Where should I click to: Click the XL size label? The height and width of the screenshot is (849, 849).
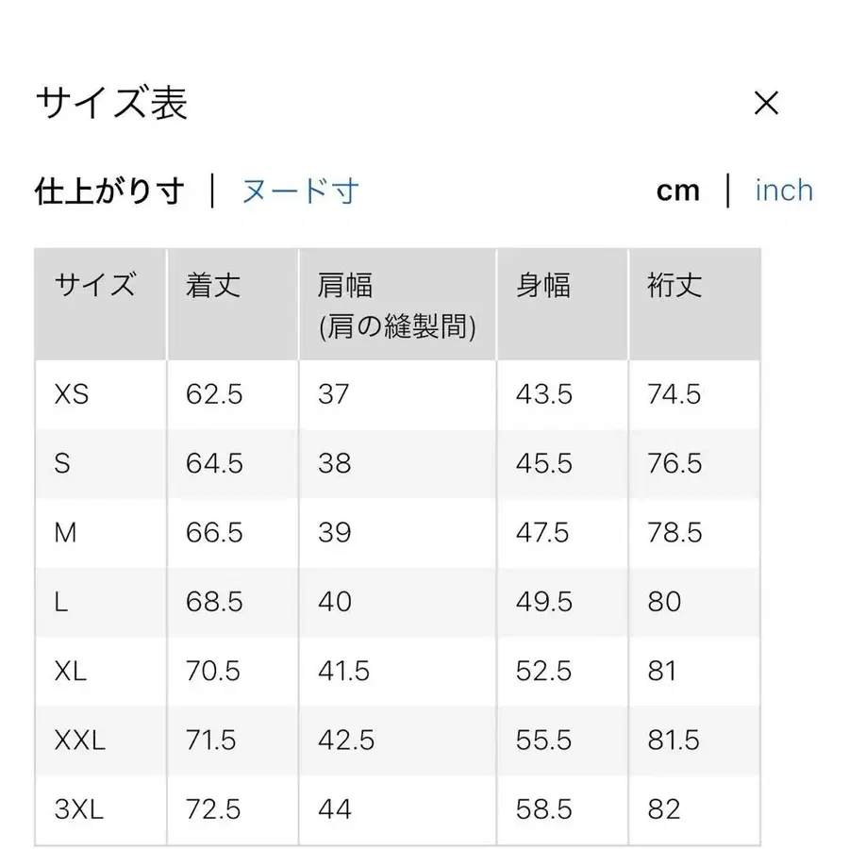click(68, 671)
